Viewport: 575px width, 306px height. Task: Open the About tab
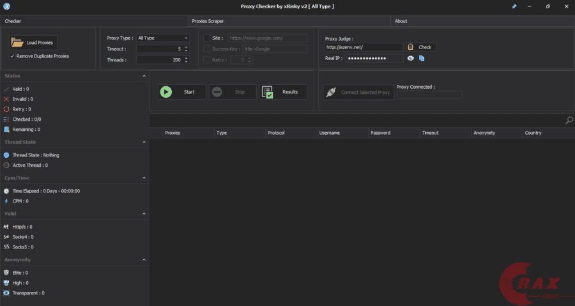(x=401, y=21)
